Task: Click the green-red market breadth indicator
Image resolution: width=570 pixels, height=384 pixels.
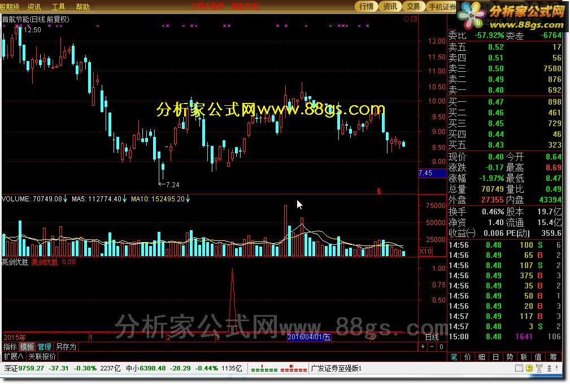Action: click(279, 369)
